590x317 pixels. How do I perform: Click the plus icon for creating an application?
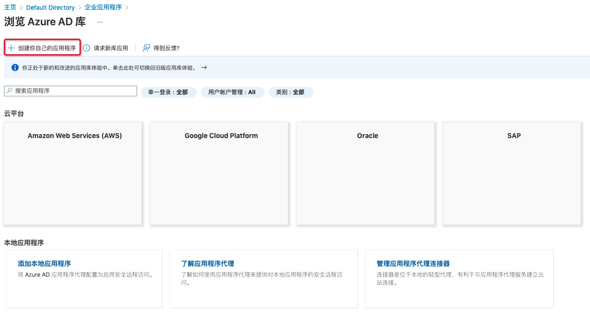point(12,48)
